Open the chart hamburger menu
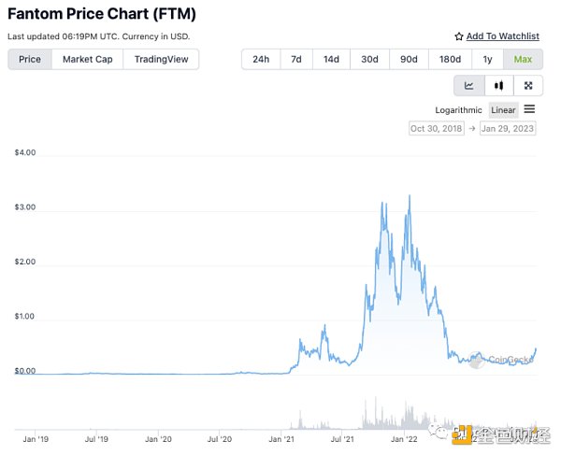 click(529, 109)
